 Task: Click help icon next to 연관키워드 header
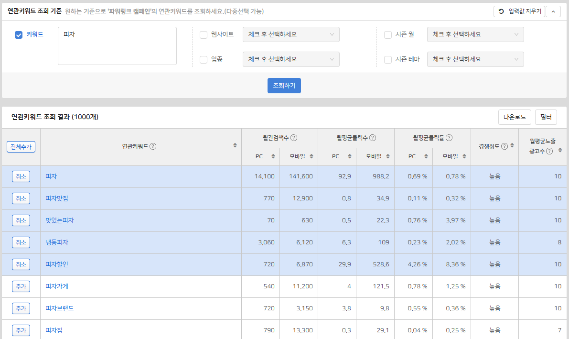point(153,146)
